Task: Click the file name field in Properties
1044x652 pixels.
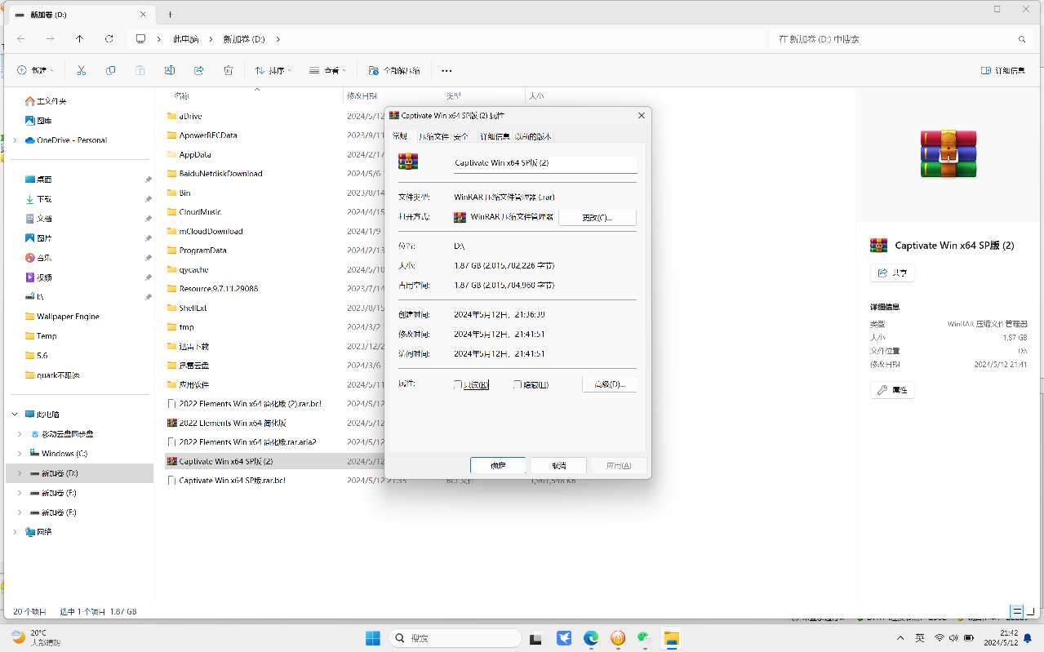Action: pyautogui.click(x=544, y=163)
